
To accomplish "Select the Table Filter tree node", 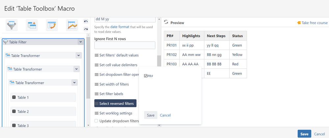I will pos(43,42).
